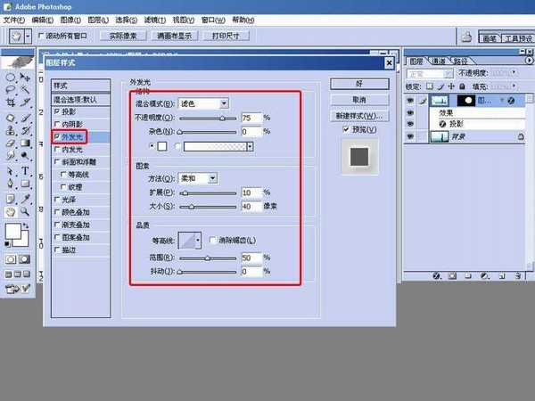Open the Layers panel 不透明度 arrow

[514, 73]
